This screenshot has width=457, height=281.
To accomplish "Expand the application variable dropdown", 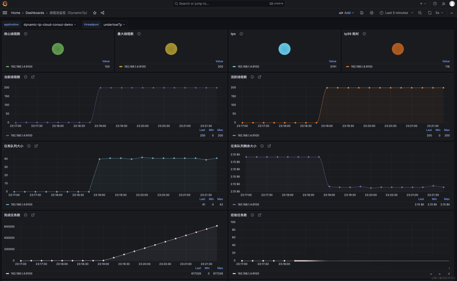I will click(50, 25).
